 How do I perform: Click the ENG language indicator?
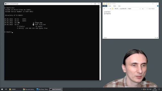click(150, 89)
